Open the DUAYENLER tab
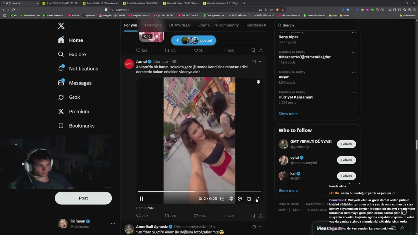Screen dimensions: 418x235 180,25
